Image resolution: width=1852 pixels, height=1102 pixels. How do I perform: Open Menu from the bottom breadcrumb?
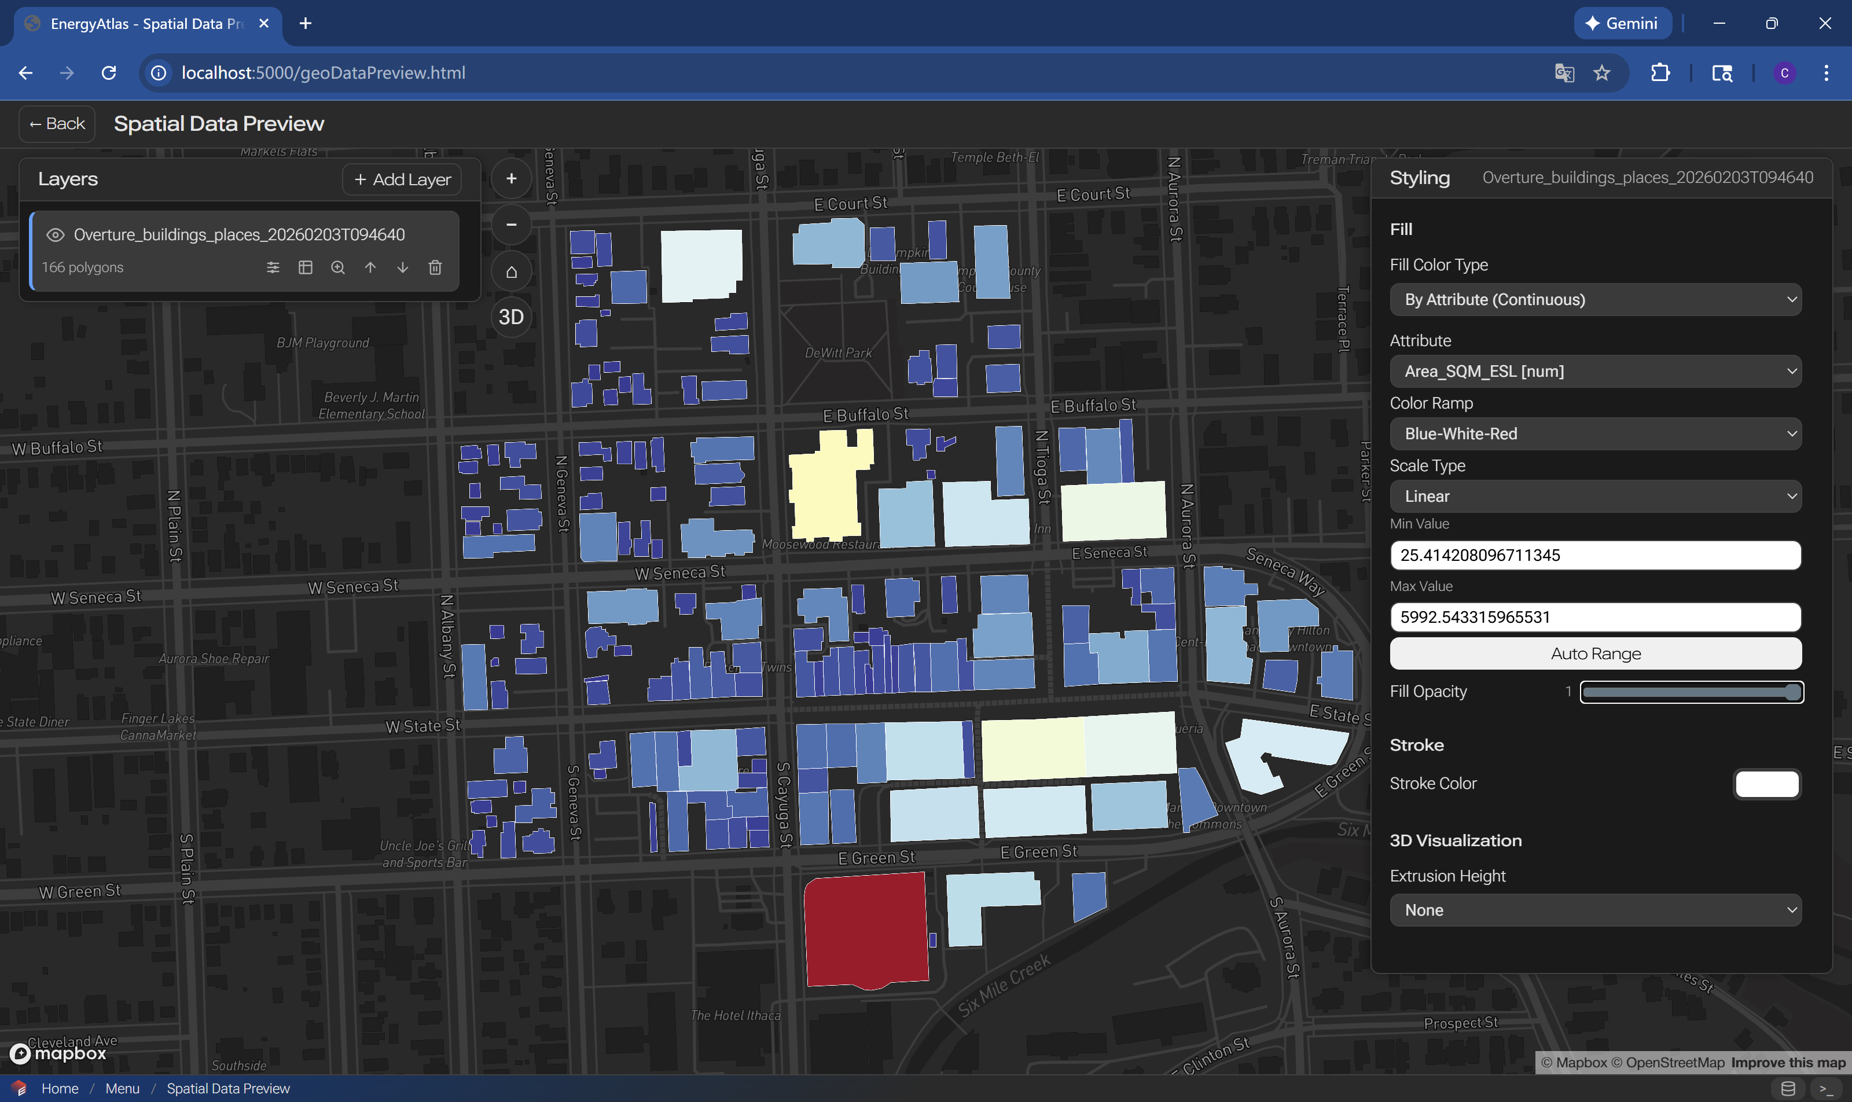[x=123, y=1088]
